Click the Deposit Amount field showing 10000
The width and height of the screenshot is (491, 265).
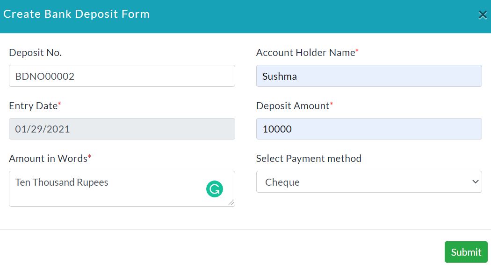pos(369,129)
